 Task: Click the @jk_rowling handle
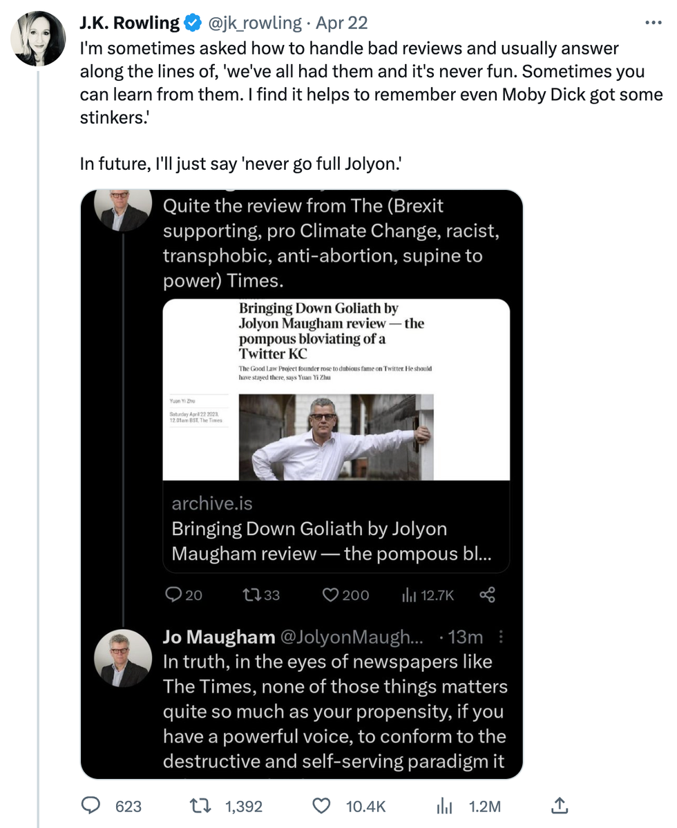[x=249, y=21]
